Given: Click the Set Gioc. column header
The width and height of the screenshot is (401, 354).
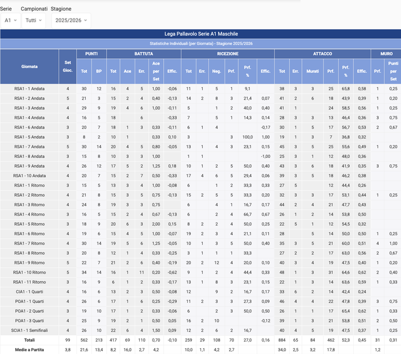Looking at the screenshot, I should point(68,66).
